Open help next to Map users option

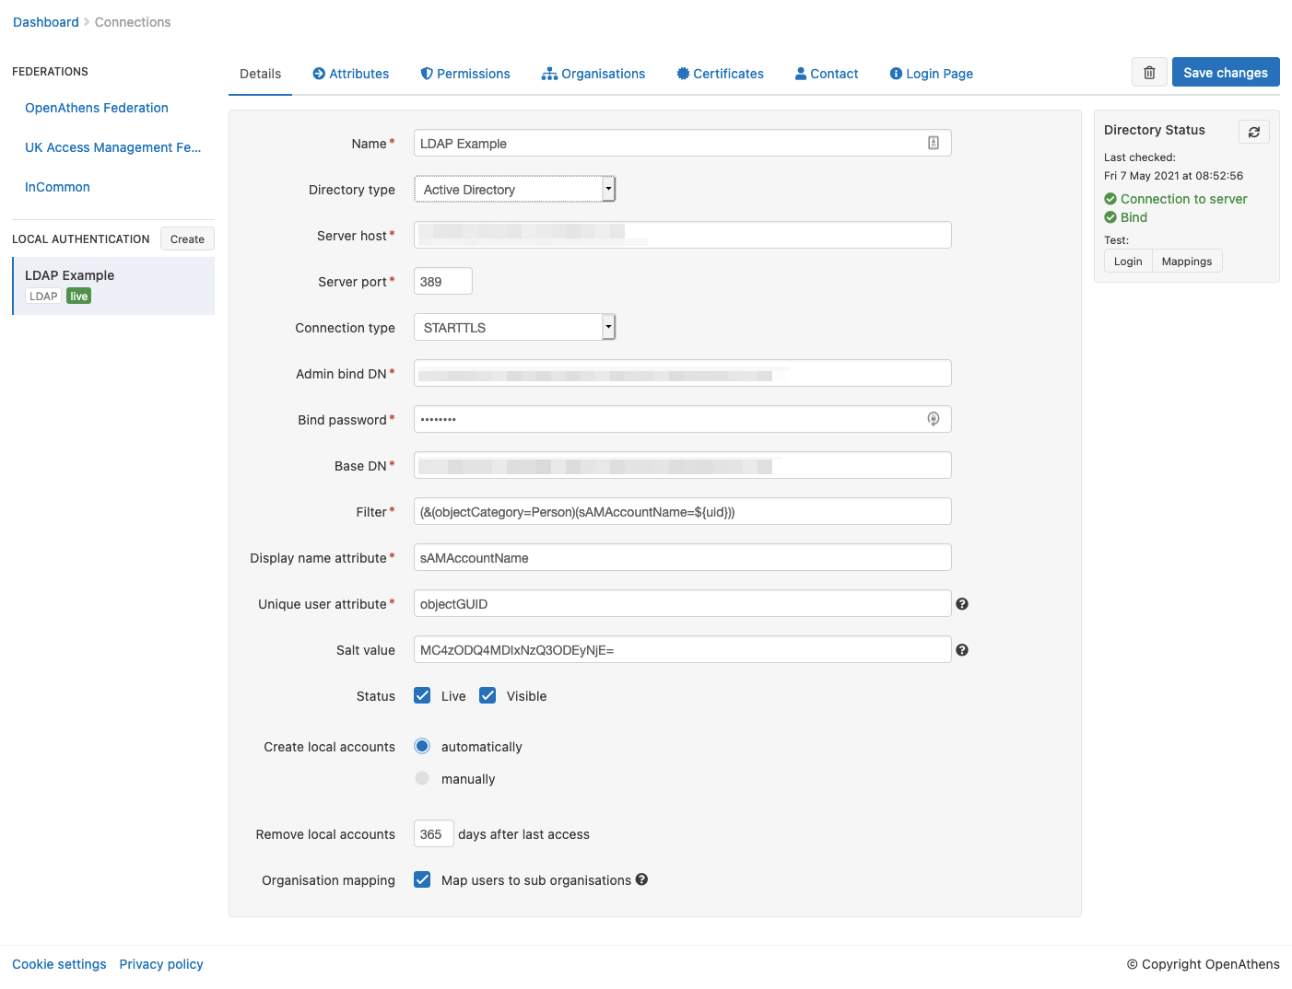[x=641, y=879]
